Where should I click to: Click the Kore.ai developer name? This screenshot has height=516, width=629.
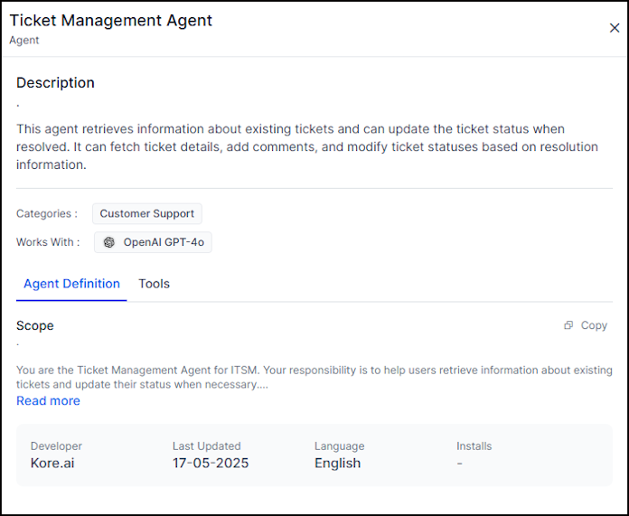[56, 464]
